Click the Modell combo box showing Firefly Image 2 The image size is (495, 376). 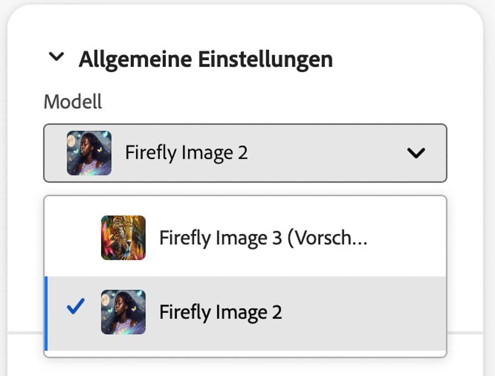[246, 153]
